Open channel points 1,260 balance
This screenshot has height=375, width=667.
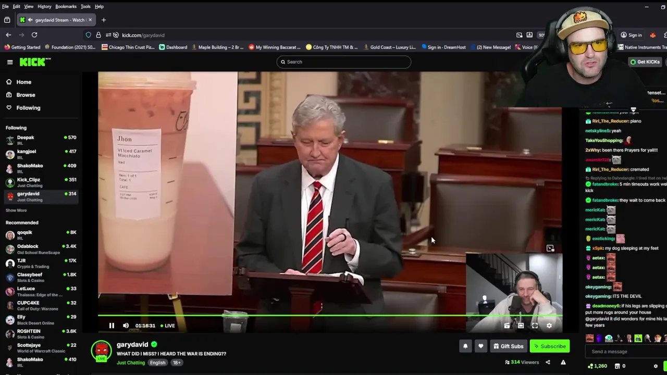tap(596, 366)
